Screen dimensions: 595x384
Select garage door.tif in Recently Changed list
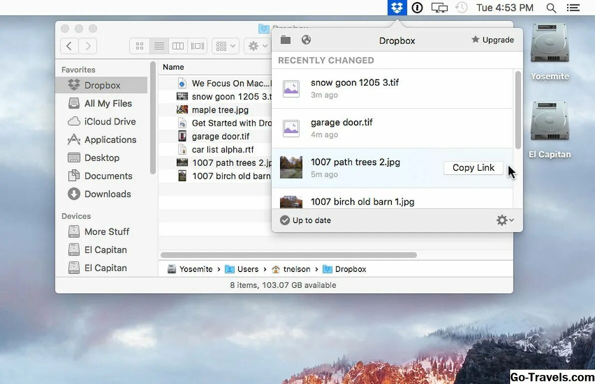click(392, 128)
